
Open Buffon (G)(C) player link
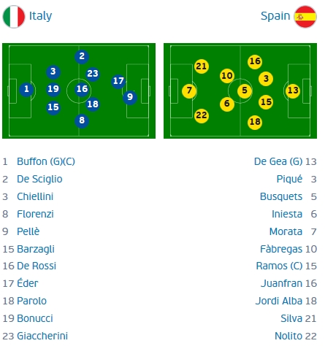(46, 161)
